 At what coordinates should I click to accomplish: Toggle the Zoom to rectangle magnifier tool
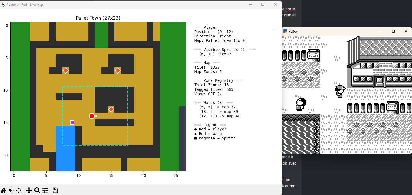click(37, 190)
